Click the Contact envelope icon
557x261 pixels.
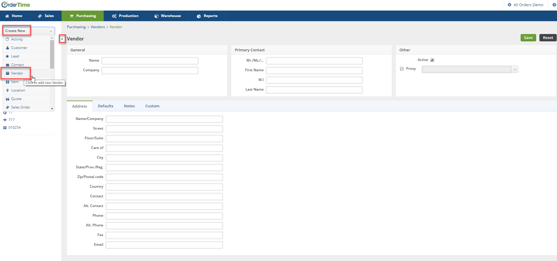click(7, 65)
